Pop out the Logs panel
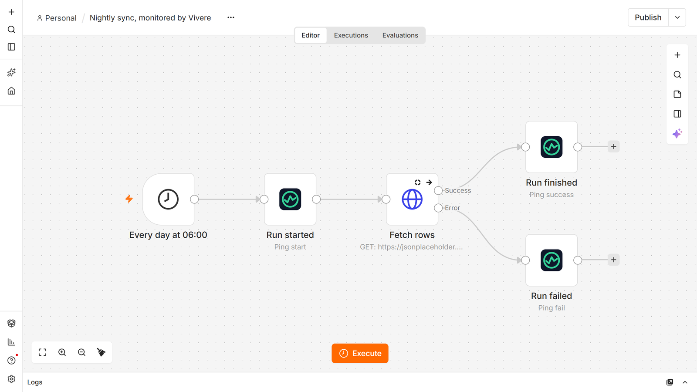 tap(670, 382)
